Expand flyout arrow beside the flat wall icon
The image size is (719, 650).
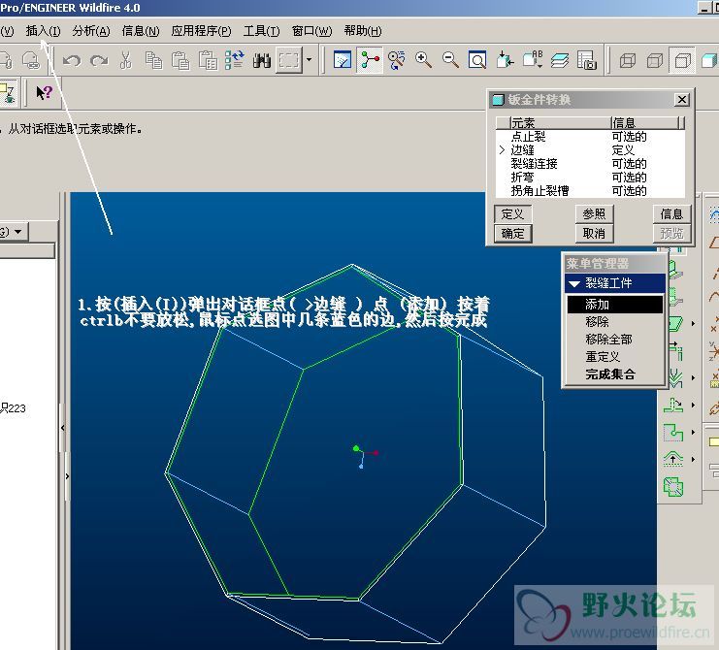tap(693, 324)
